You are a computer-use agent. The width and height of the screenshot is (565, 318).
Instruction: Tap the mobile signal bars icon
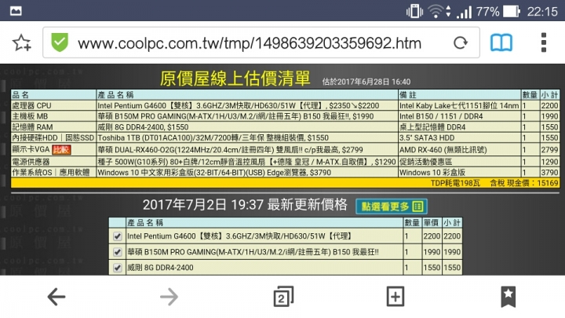pos(464,12)
